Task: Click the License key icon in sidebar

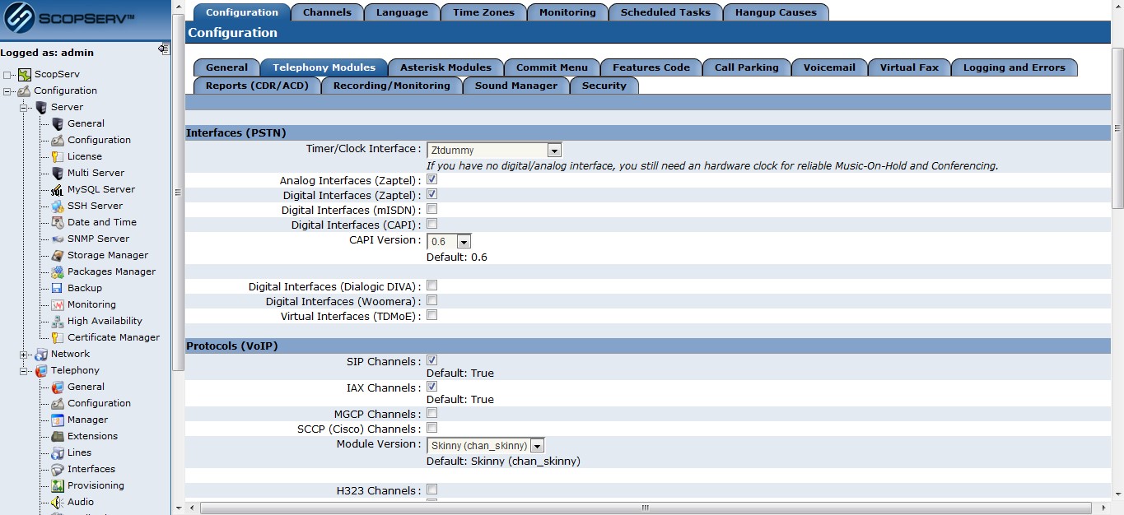Action: point(57,156)
